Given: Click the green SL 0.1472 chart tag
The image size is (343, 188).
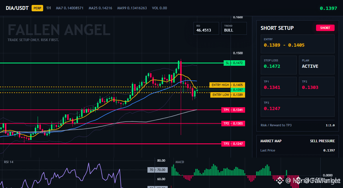Looking at the screenshot, I should click(234, 63).
